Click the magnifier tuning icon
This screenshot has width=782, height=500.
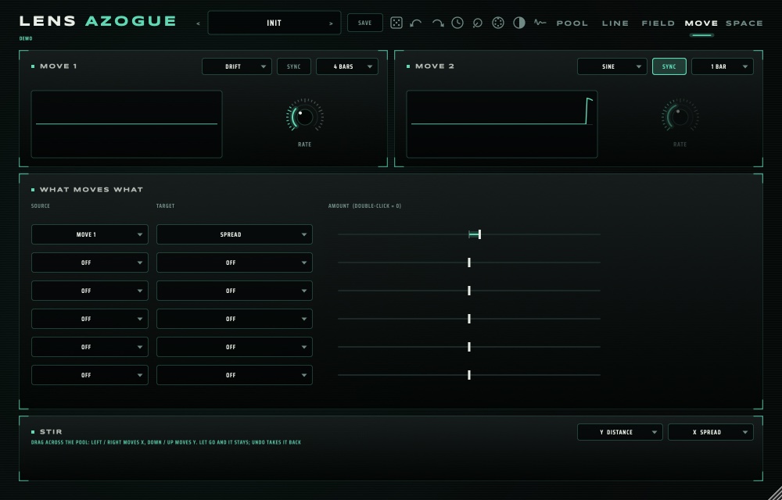pyautogui.click(x=477, y=23)
